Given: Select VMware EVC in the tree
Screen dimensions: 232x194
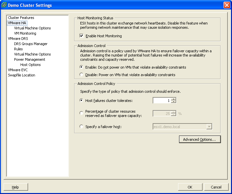Looking at the screenshot, I should click(x=18, y=70).
